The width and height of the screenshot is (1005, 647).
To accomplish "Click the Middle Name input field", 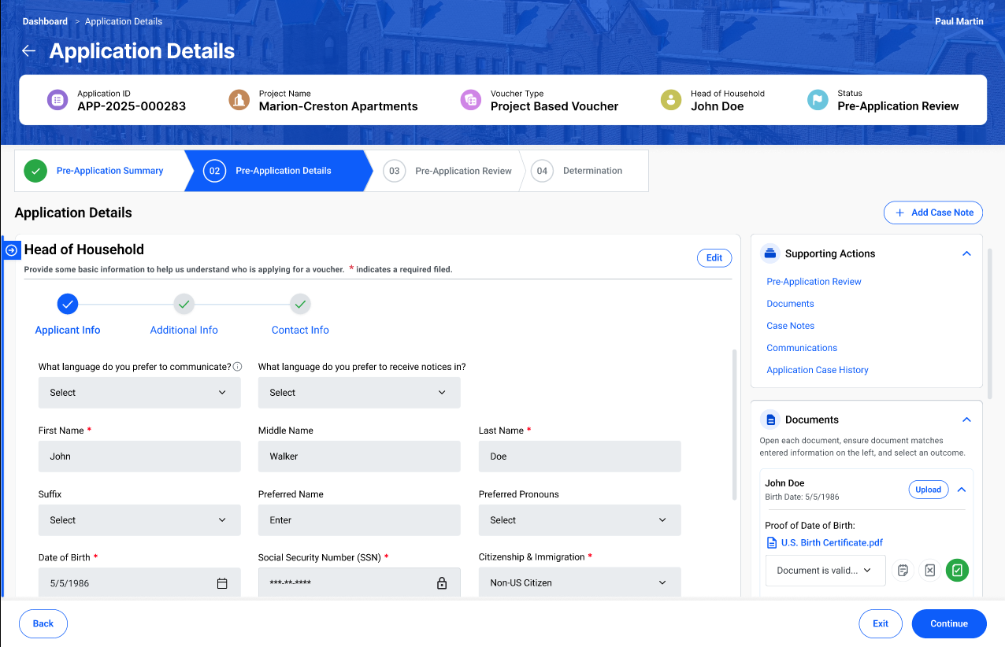I will click(358, 457).
